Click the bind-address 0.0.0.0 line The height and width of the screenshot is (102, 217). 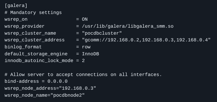click(36, 81)
